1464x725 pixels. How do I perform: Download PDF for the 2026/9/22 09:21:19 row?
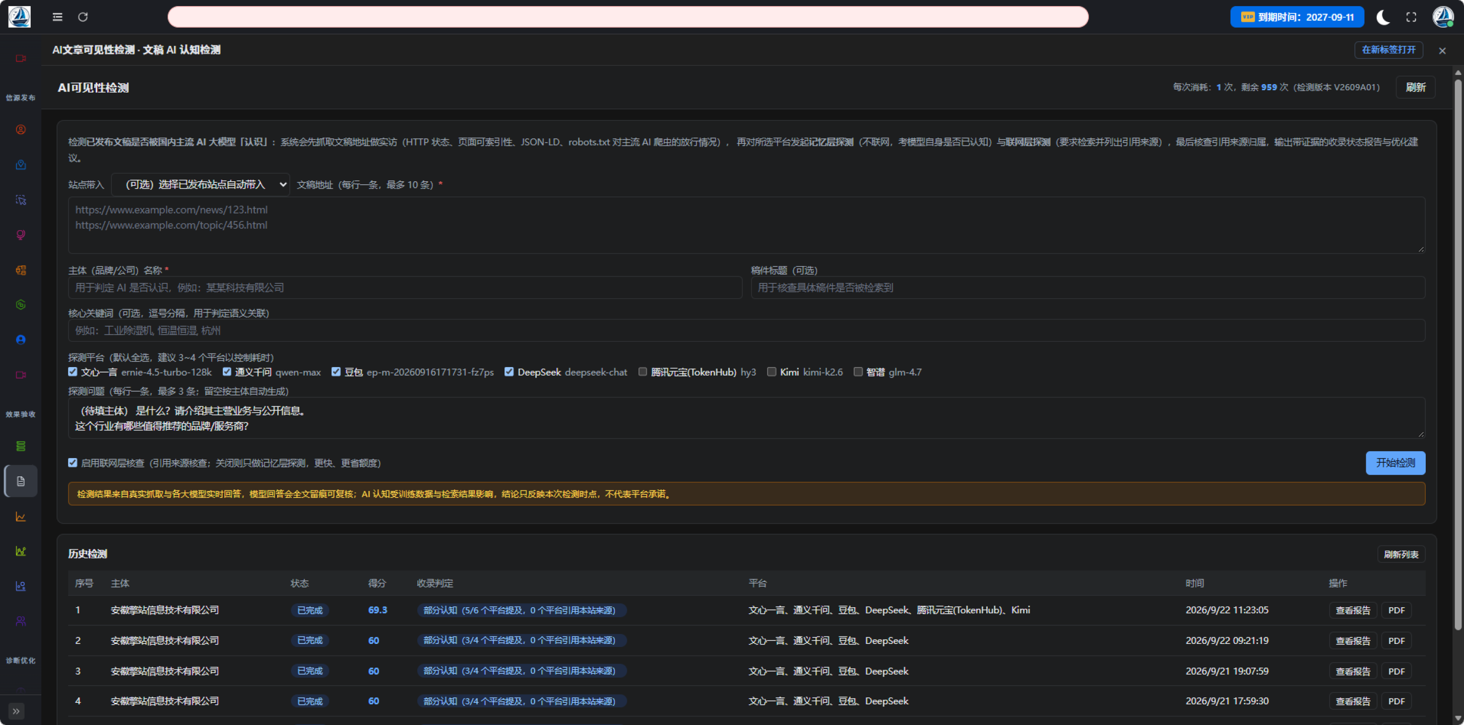tap(1396, 640)
